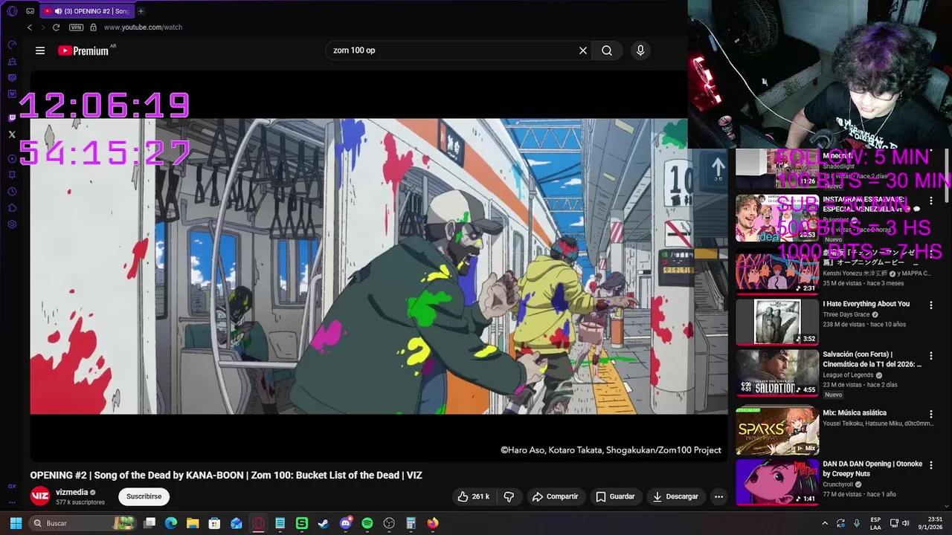Open File Explorer from taskbar

pyautogui.click(x=193, y=523)
